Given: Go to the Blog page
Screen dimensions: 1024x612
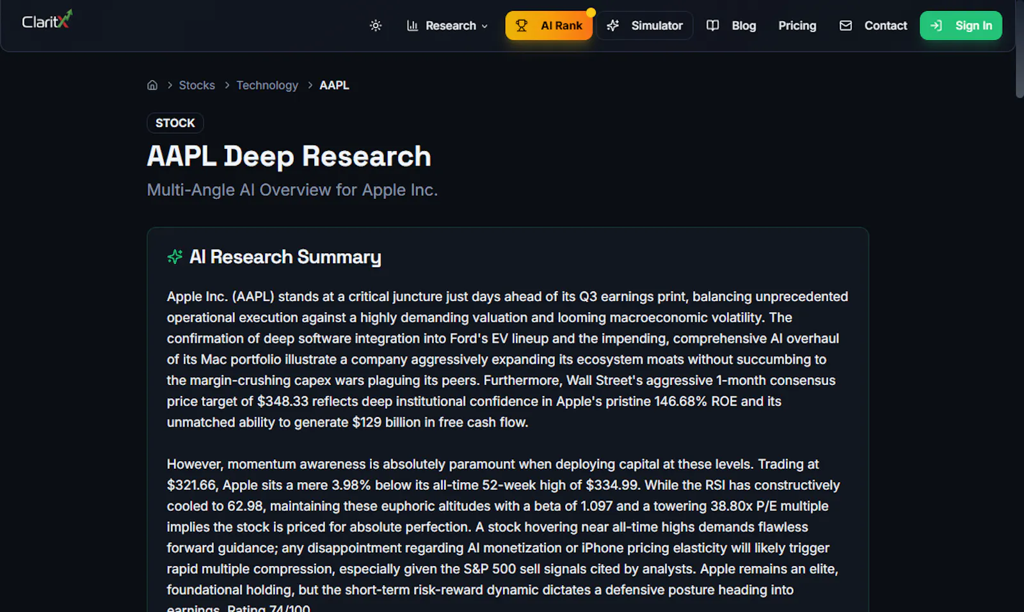Looking at the screenshot, I should pyautogui.click(x=731, y=26).
